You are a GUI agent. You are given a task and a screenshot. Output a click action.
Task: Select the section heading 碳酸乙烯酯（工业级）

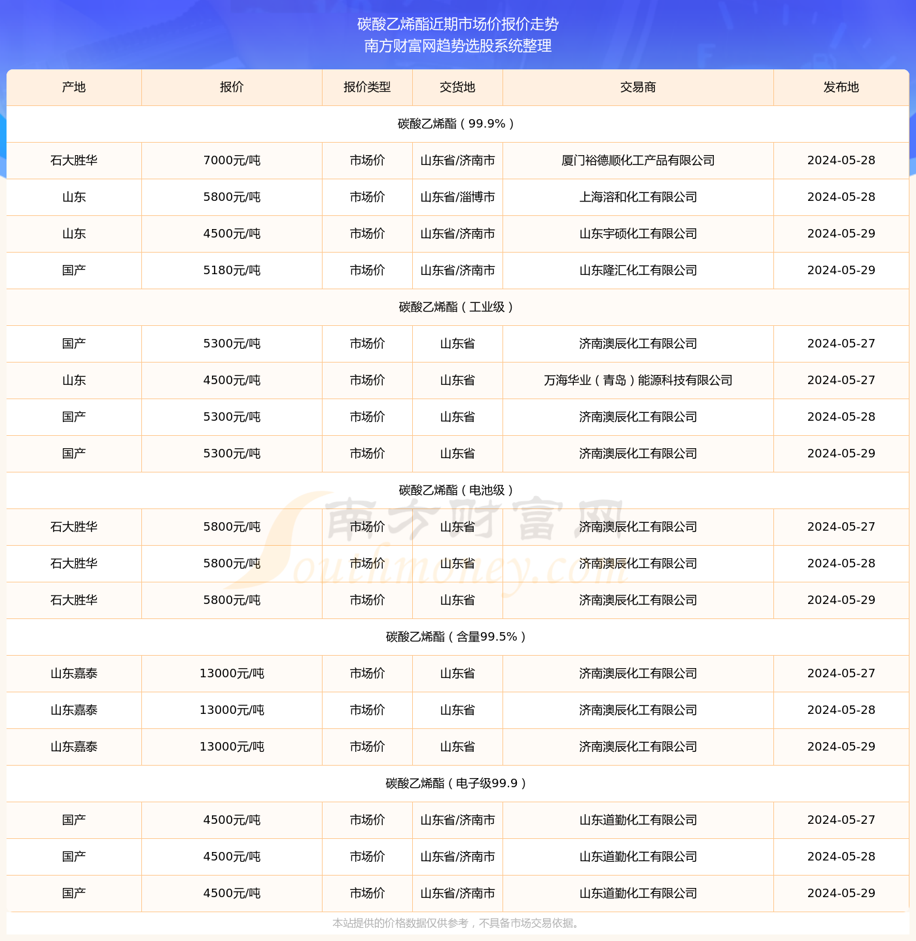tap(457, 307)
